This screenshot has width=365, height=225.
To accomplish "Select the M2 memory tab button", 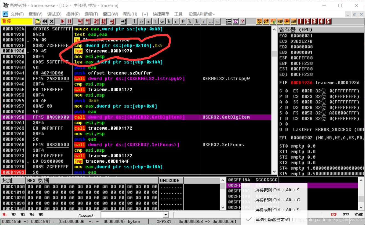I will click(x=14, y=215).
